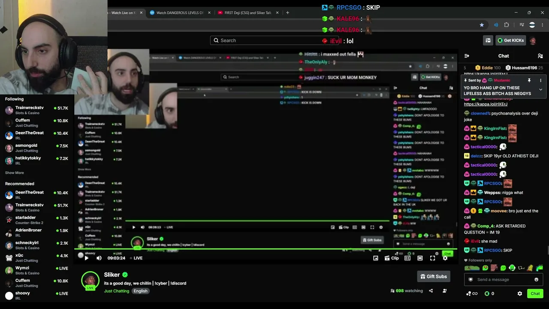This screenshot has height=309, width=549.
Task: Open player settings gear
Action: coord(445,258)
